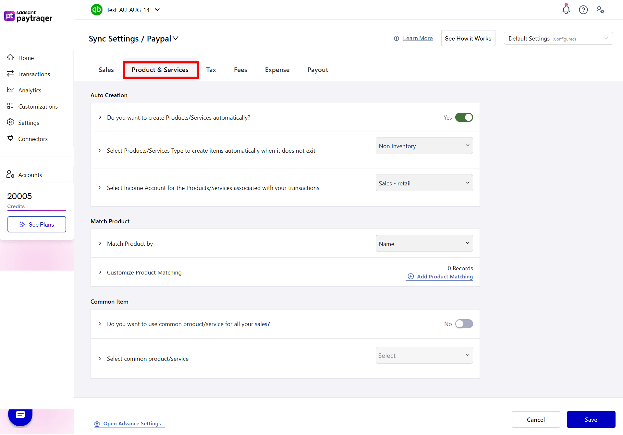The height and width of the screenshot is (435, 623).
Task: Open the Connectors page
Action: (33, 139)
